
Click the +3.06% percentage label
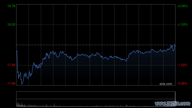tap(182, 6)
